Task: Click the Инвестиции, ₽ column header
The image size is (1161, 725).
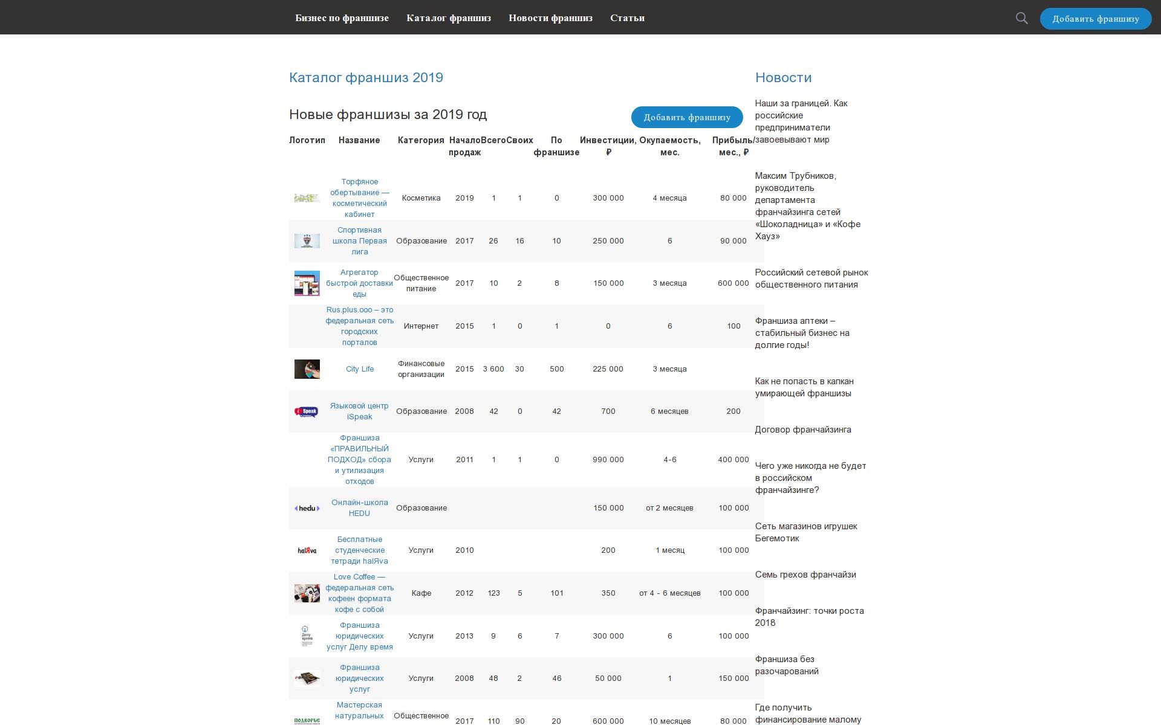Action: (608, 146)
